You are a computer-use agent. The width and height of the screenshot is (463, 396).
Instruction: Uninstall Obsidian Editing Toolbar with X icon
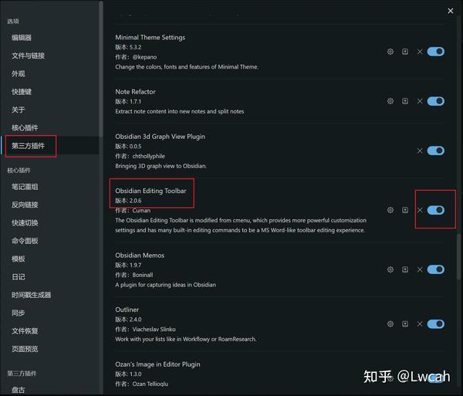point(420,210)
